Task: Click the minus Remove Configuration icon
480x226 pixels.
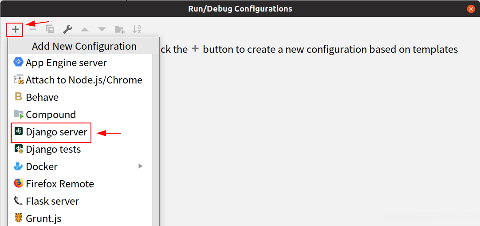Action: point(32,29)
